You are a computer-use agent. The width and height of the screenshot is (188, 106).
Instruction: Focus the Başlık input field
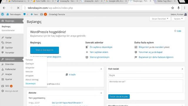click(x=146, y=75)
